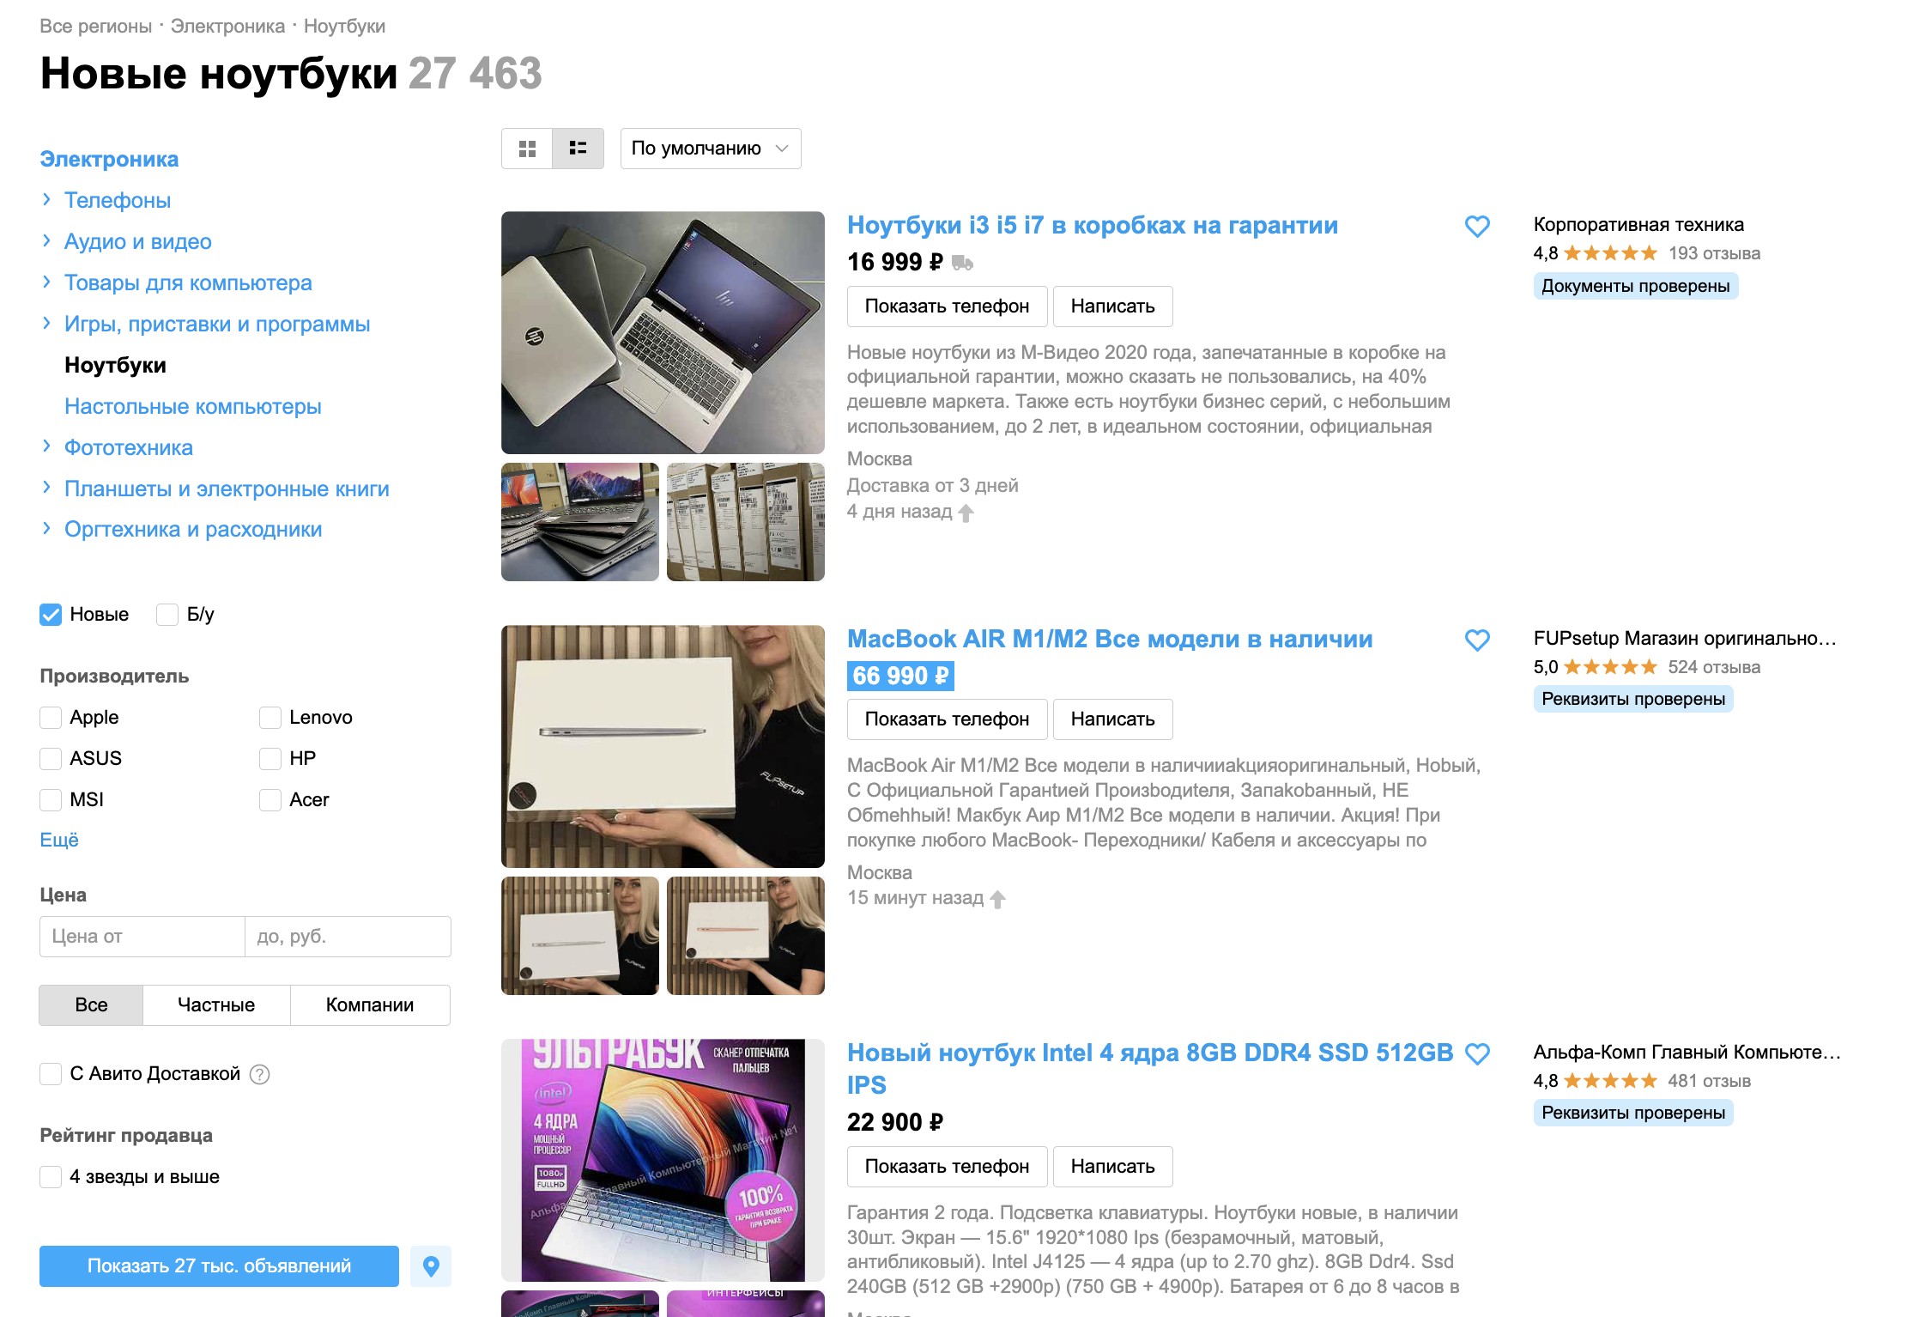
Task: Switch to grid view layout icon
Action: [x=527, y=149]
